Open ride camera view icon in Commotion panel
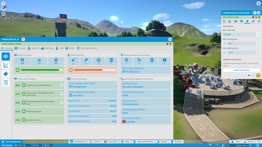262x147 pixels. click(249, 76)
